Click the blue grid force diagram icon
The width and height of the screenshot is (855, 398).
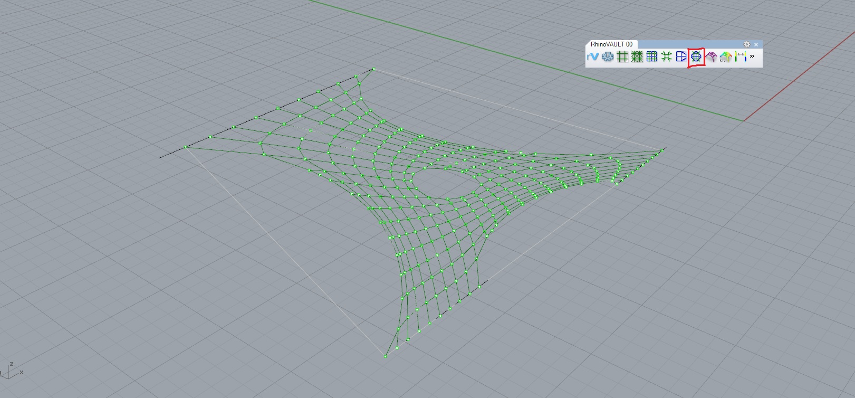point(652,56)
